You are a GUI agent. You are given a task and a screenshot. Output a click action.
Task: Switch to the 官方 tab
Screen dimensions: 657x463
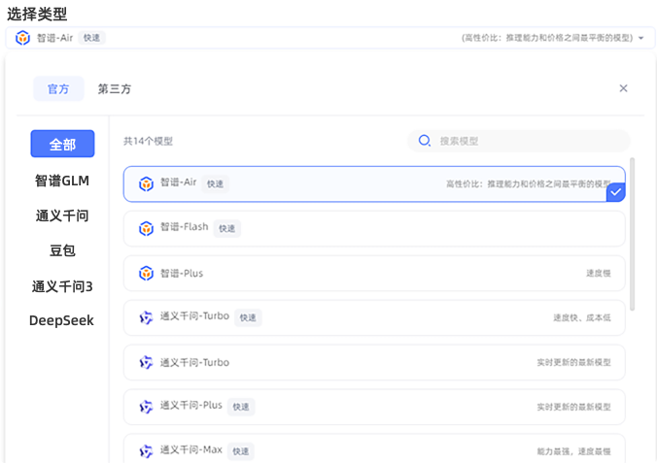pos(58,88)
